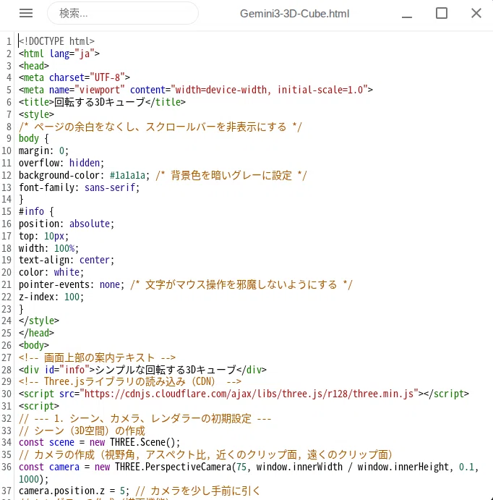Screen dimensions: 493x500
Task: Click line number 30 in the gutter
Action: [x=7, y=394]
